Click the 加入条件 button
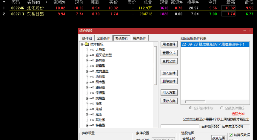This screenshot has width=257, height=140. click(169, 73)
